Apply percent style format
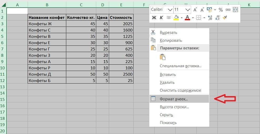The image size is (260, 134). 221,10
